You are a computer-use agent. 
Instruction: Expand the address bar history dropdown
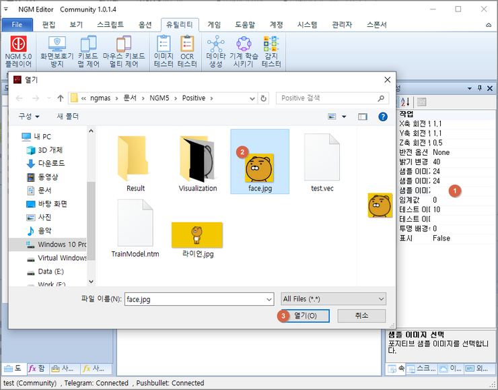coord(252,98)
